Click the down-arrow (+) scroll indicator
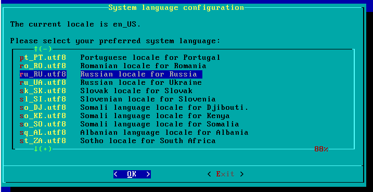This screenshot has height=192, width=373. pyautogui.click(x=43, y=149)
